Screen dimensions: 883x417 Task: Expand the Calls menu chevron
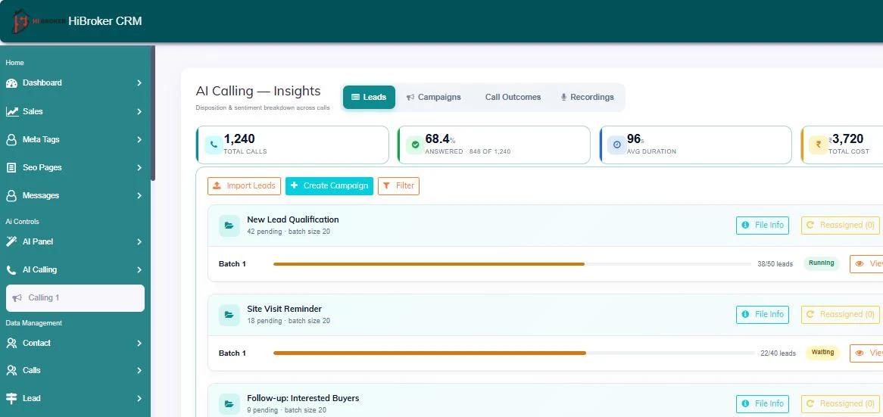click(x=139, y=370)
